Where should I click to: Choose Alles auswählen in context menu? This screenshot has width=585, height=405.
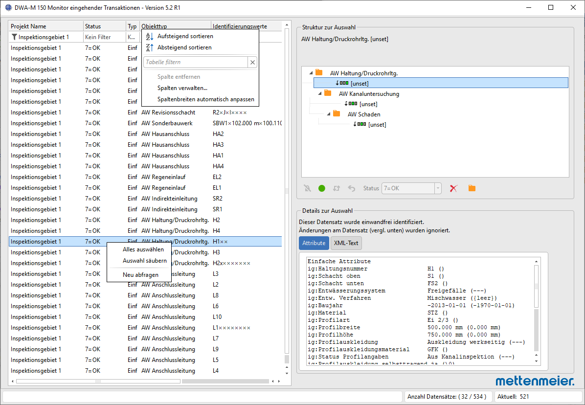tap(143, 249)
